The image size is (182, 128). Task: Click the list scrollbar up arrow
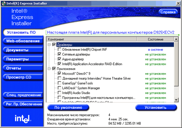(x=176, y=39)
